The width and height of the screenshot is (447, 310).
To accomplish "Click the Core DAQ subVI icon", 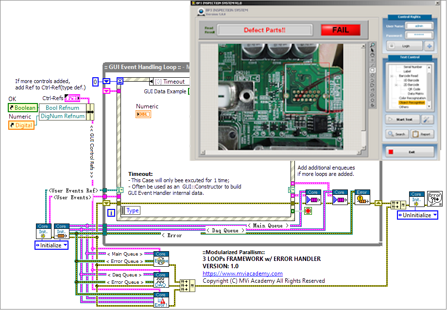I will point(161,280).
